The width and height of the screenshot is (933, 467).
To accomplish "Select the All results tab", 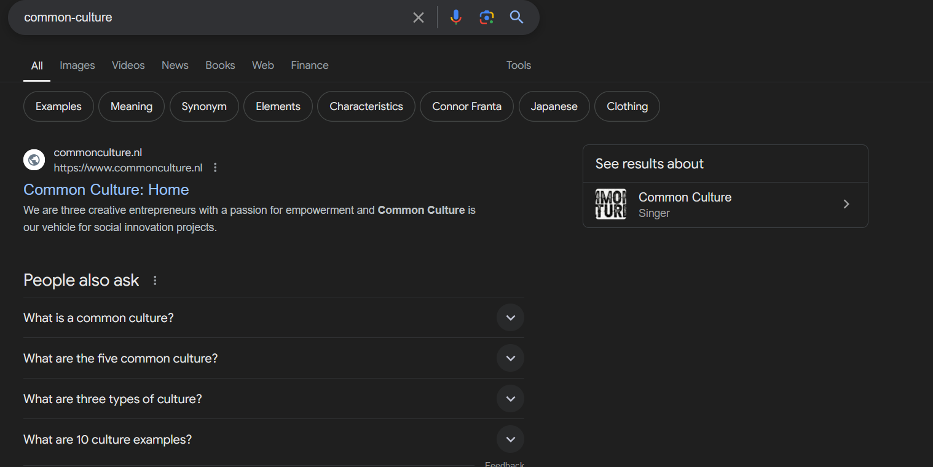I will pos(37,66).
